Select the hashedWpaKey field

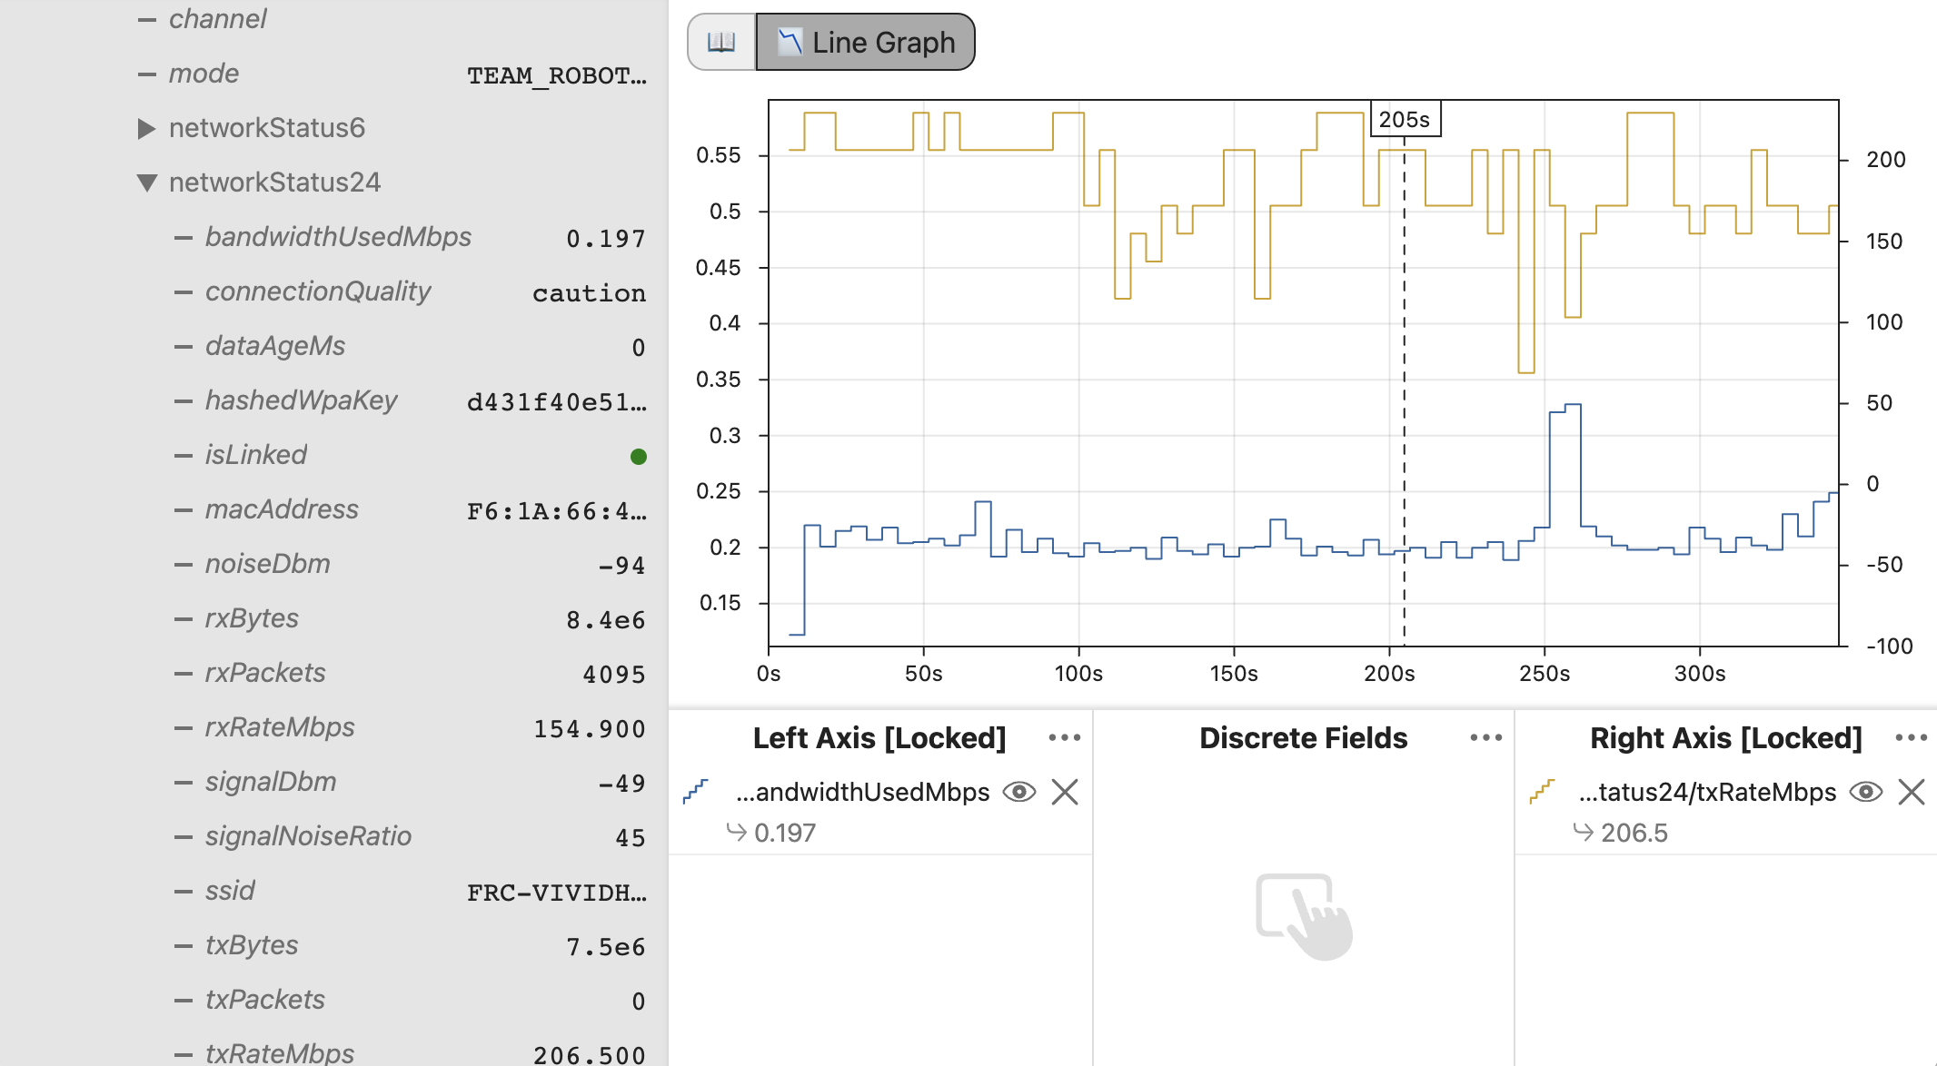[302, 400]
